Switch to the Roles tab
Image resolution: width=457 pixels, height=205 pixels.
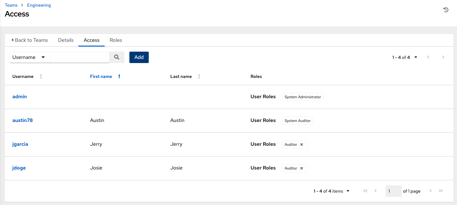click(x=116, y=40)
